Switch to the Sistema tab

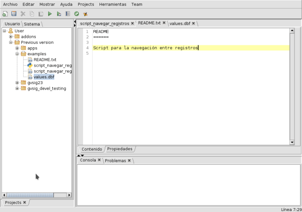[32, 24]
